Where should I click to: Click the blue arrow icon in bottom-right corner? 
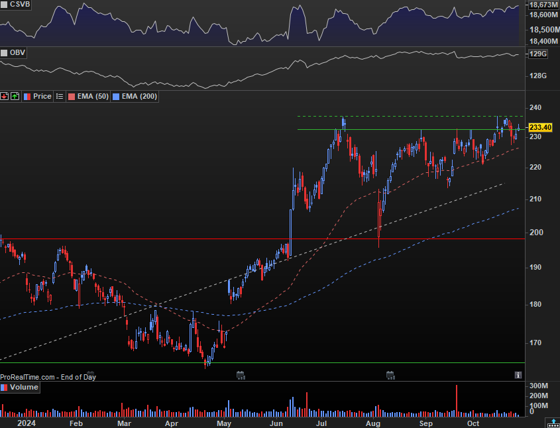tap(553, 423)
